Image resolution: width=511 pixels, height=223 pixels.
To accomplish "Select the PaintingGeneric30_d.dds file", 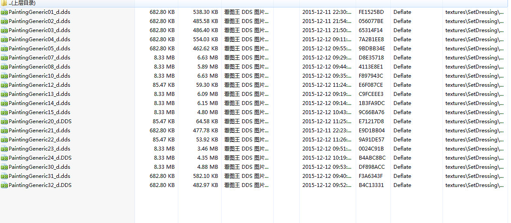I will (39, 167).
